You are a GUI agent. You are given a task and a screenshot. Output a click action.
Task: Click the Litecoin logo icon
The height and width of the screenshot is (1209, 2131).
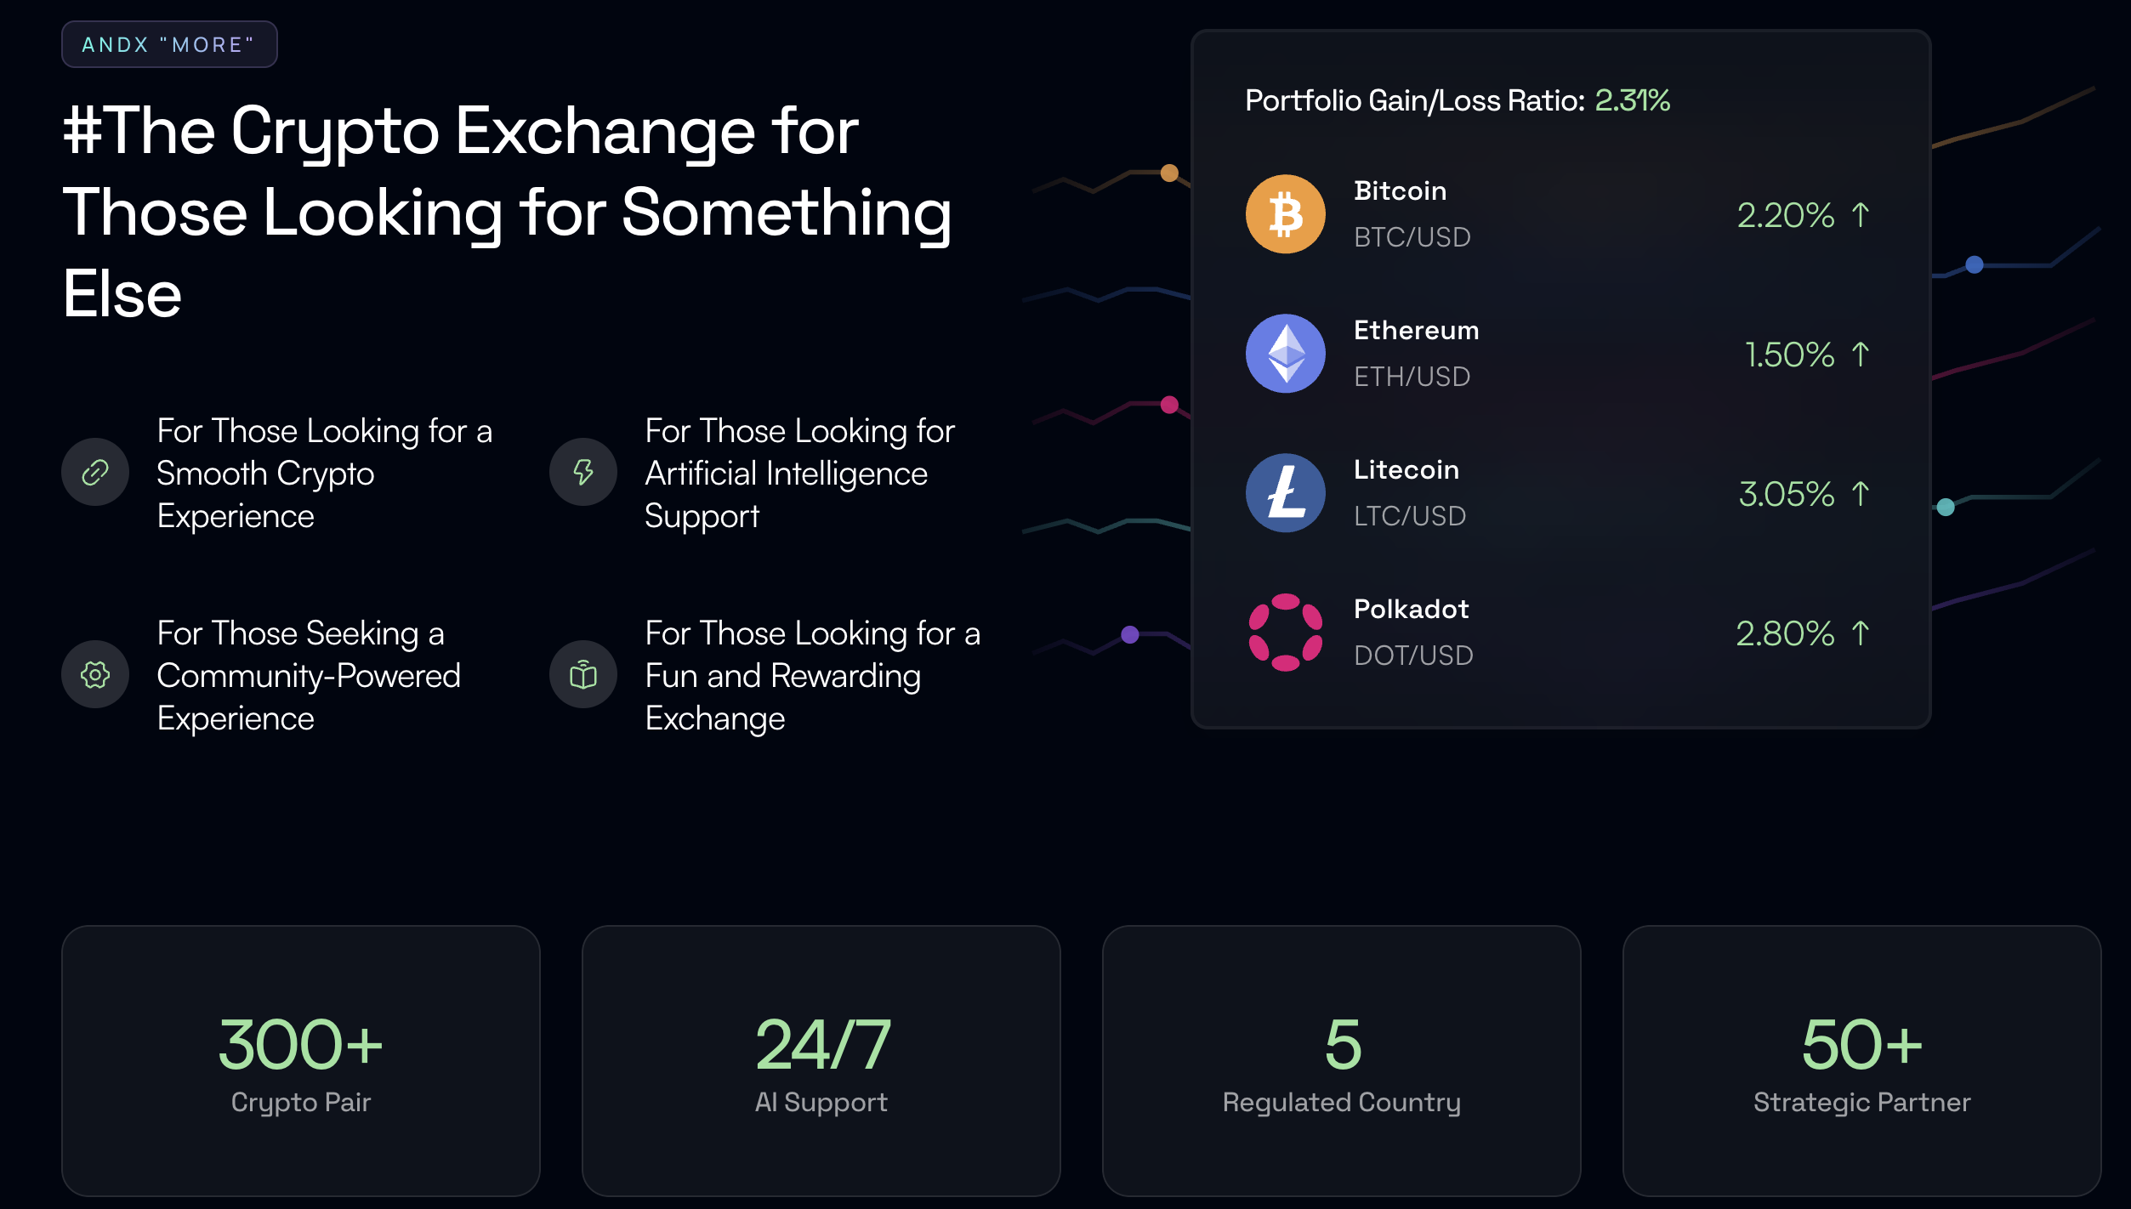tap(1285, 493)
